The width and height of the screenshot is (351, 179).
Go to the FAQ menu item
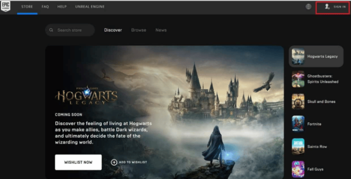[x=45, y=7]
